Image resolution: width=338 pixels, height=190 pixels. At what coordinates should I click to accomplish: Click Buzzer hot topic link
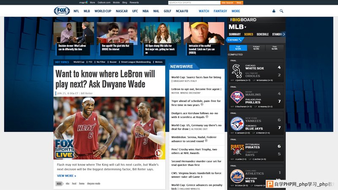coord(113,62)
